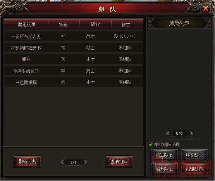Click the 邀请组队 invite button
This screenshot has height=181, width=215.
point(119,162)
